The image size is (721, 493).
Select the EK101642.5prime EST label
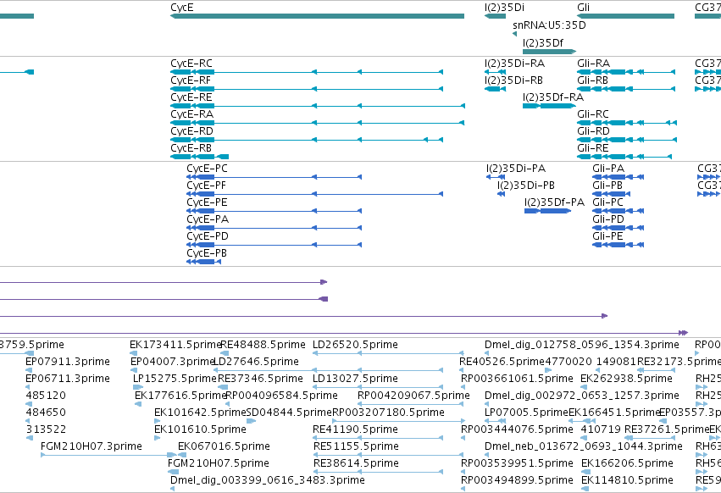[x=201, y=413]
